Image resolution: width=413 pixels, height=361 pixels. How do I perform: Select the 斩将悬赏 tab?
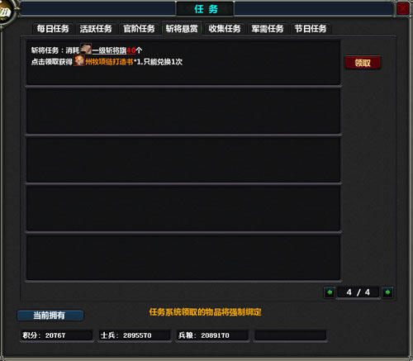182,28
